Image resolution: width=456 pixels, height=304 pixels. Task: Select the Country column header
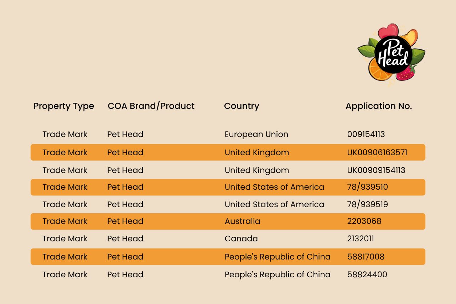tap(242, 106)
